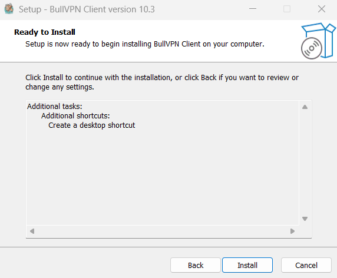Minimize the setup window
The image size is (337, 278).
(253, 9)
